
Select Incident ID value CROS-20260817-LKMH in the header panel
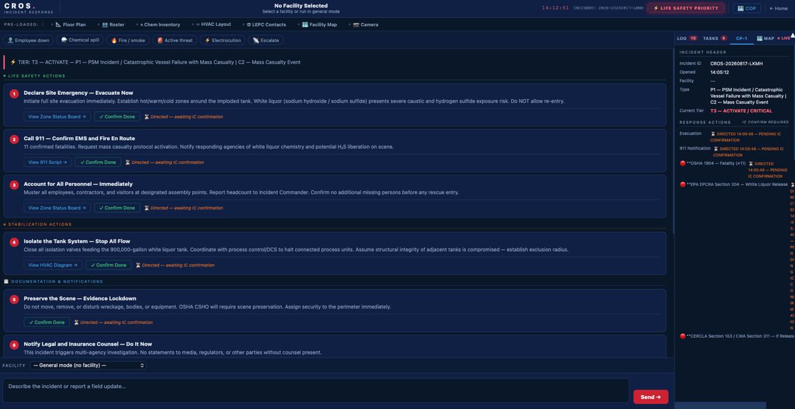tap(737, 64)
